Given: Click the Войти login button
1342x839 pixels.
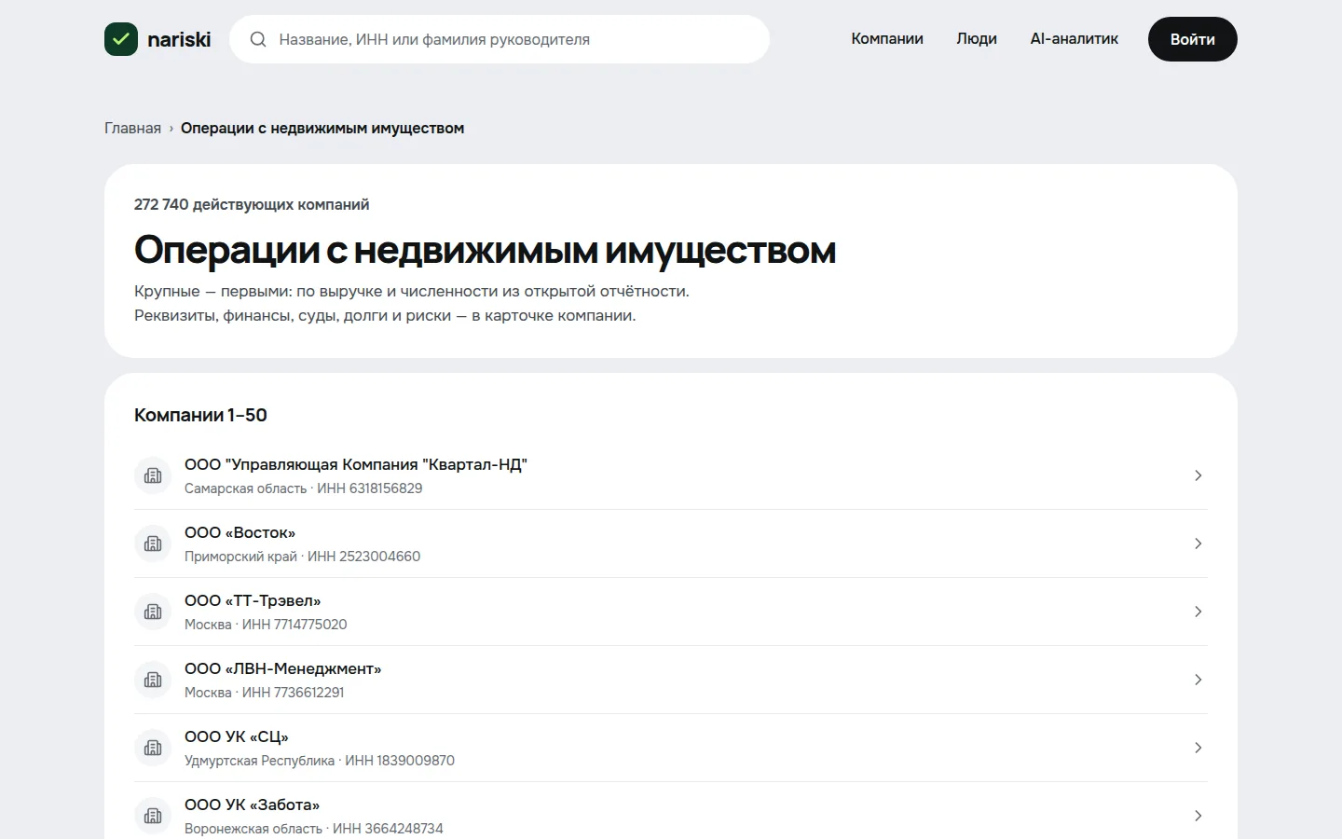Looking at the screenshot, I should [x=1193, y=39].
